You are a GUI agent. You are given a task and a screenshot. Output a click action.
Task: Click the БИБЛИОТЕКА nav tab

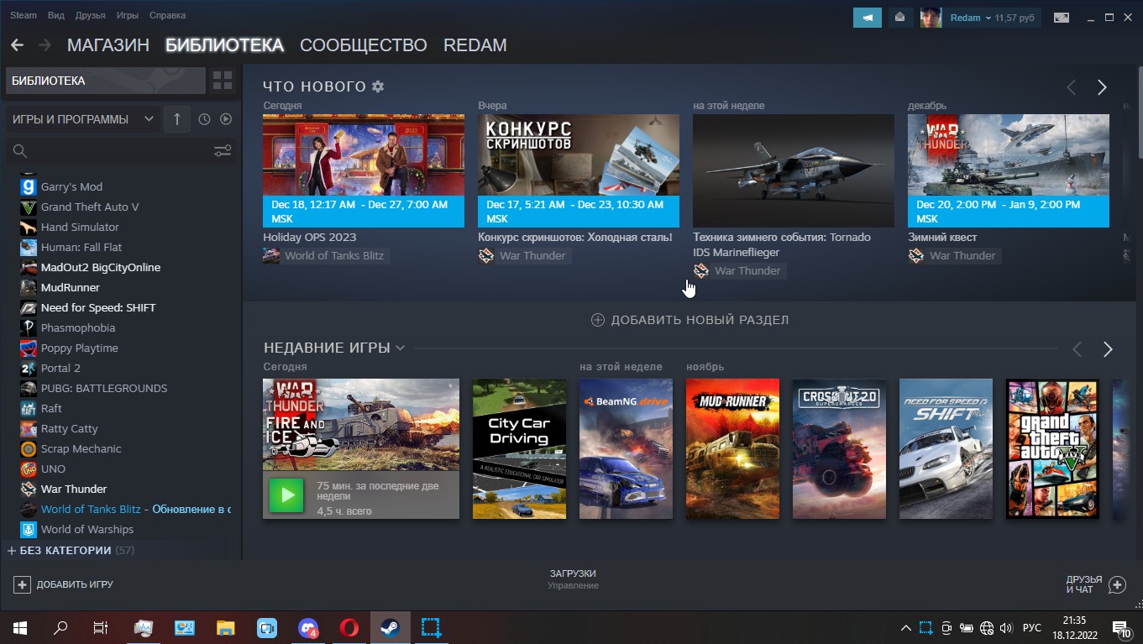click(x=224, y=45)
